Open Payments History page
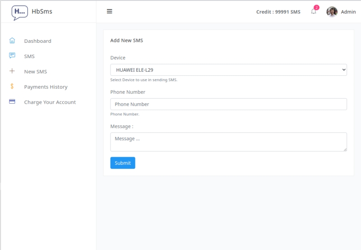The image size is (361, 250). [x=46, y=87]
